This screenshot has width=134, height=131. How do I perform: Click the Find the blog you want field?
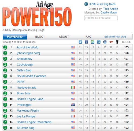click(101, 18)
